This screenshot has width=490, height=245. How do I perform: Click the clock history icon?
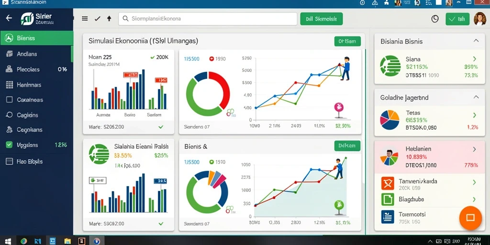[434, 19]
